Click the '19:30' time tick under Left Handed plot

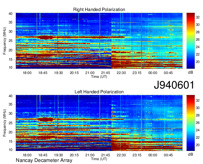coord(59,155)
